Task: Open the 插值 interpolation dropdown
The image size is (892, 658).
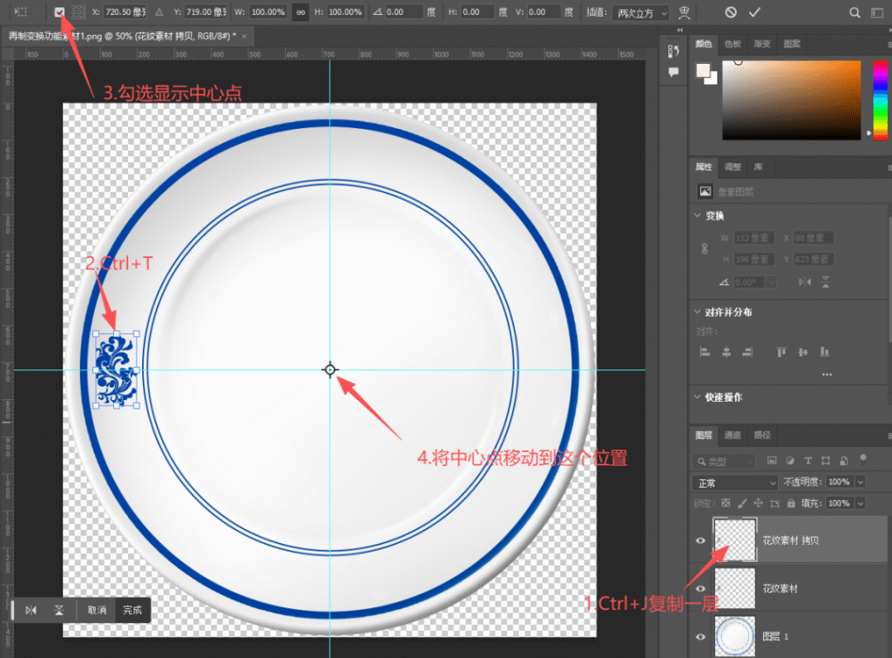Action: (643, 12)
